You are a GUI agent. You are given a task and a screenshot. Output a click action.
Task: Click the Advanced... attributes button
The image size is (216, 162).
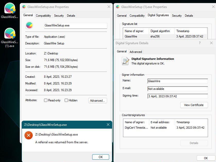(98, 101)
